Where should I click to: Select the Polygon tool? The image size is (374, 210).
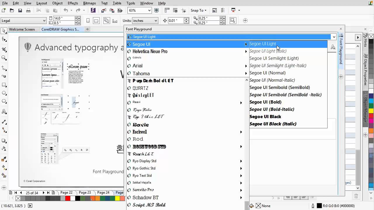pyautogui.click(x=4, y=101)
